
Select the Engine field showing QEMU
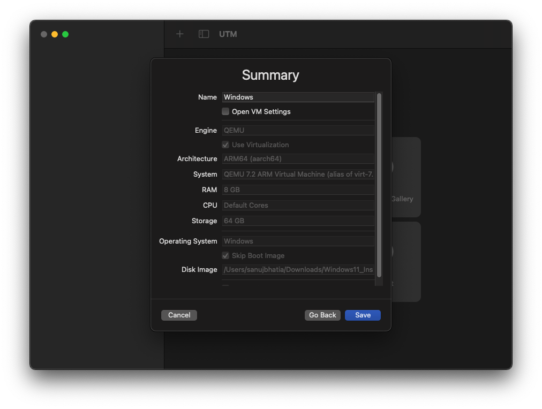[298, 130]
